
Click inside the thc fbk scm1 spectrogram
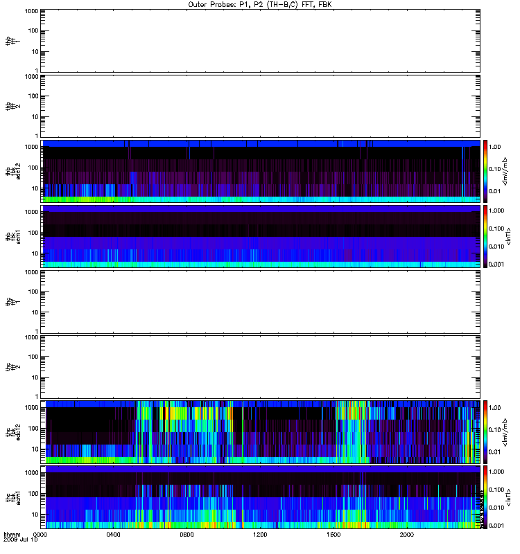[261, 497]
